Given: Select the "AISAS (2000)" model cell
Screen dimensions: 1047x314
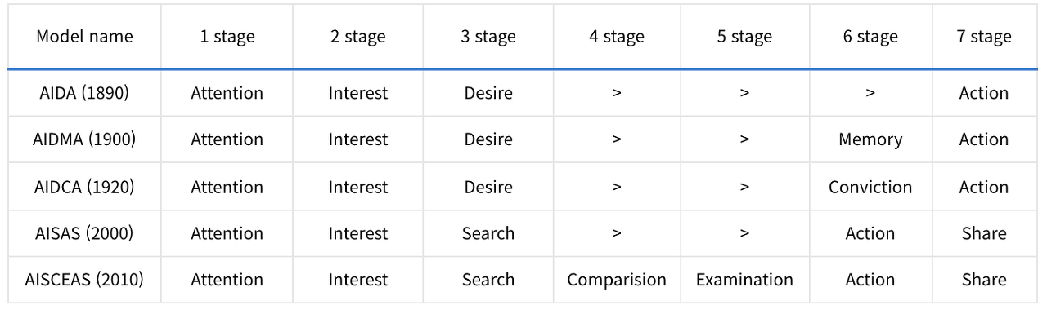Looking at the screenshot, I should tap(84, 233).
